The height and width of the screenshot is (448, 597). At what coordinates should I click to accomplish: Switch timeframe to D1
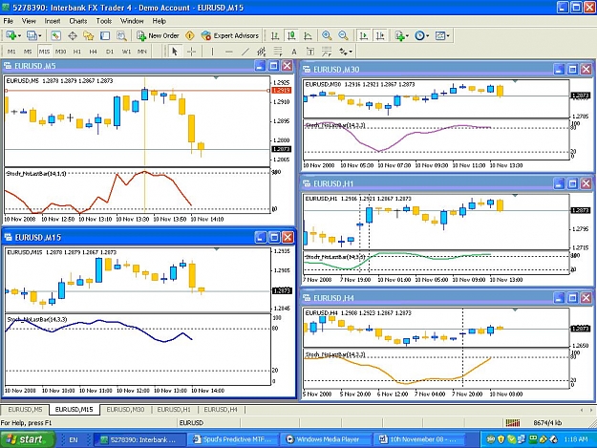(x=110, y=52)
